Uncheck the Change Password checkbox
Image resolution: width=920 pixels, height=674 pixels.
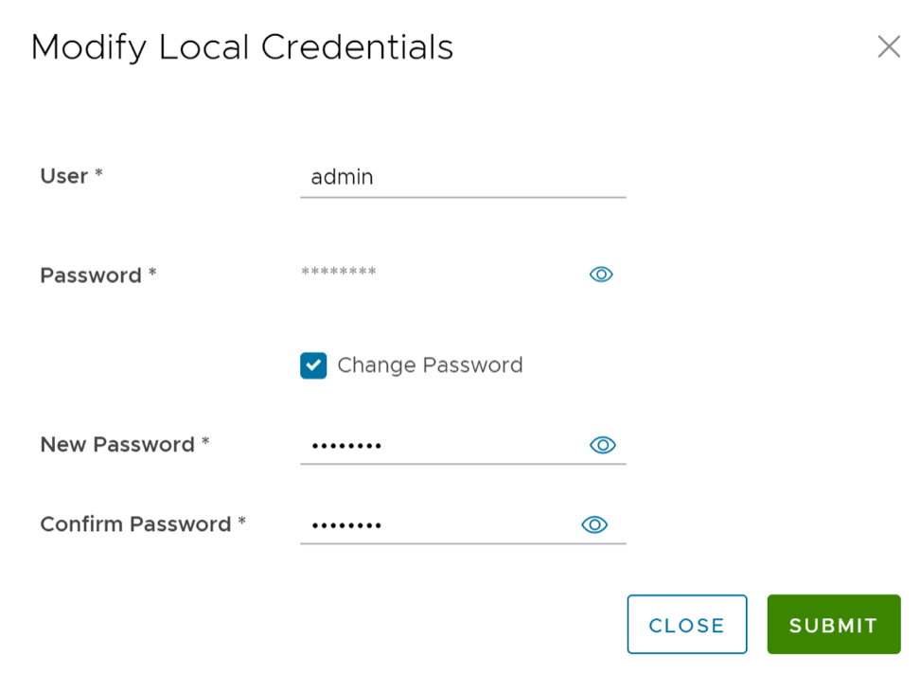point(313,365)
